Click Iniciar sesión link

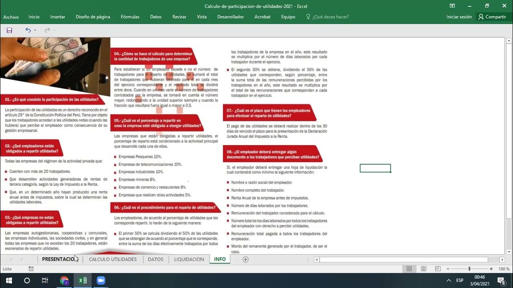coord(459,17)
